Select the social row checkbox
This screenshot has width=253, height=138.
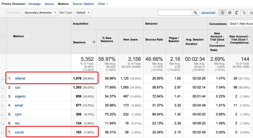(x=3, y=132)
